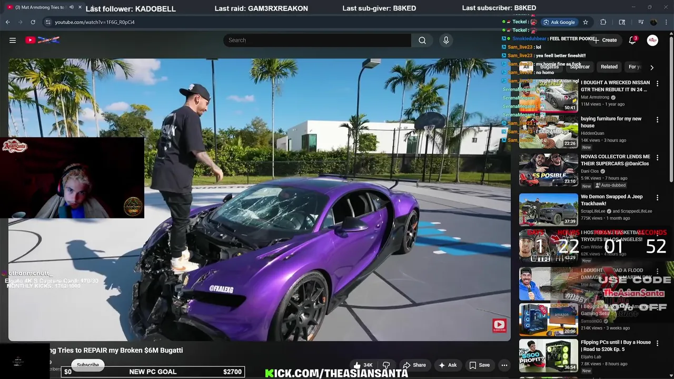674x379 pixels.
Task: Click the '34K' like count
Action: (x=368, y=365)
